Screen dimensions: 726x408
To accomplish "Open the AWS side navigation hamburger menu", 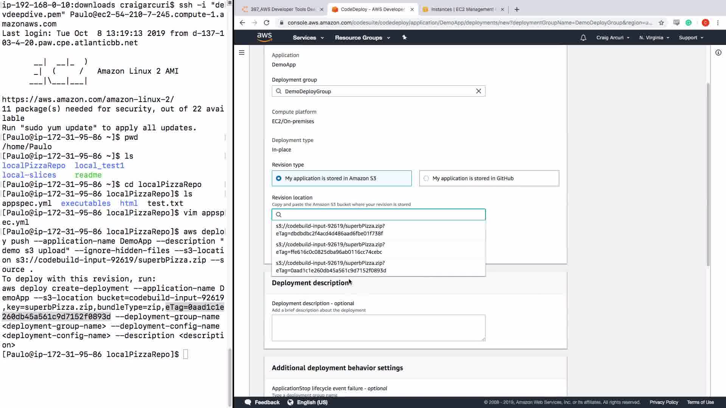I will coord(242,53).
